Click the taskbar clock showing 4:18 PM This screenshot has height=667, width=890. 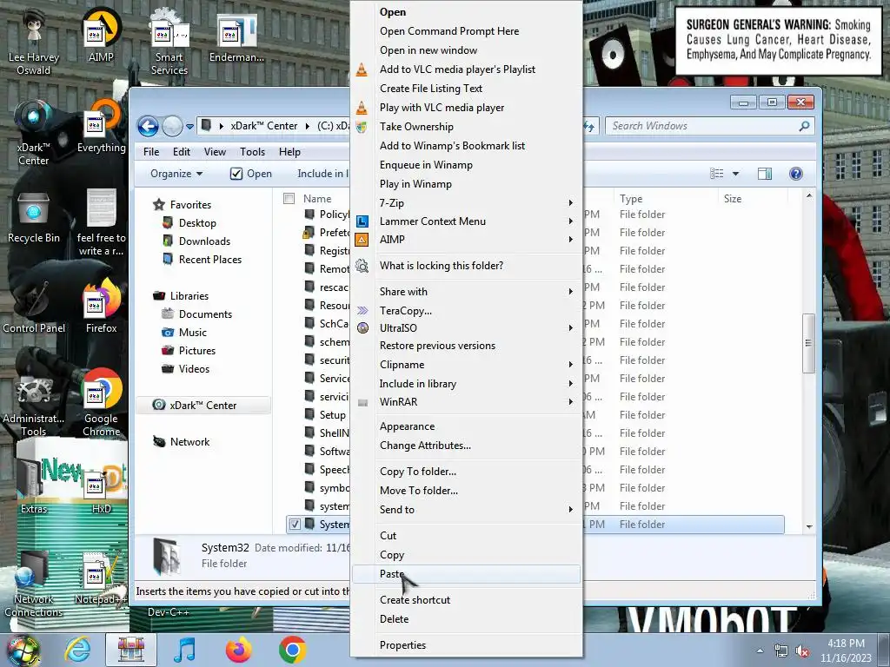(x=846, y=650)
